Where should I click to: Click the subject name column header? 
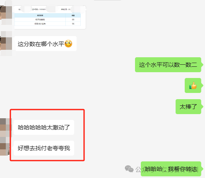click(x=40, y=15)
